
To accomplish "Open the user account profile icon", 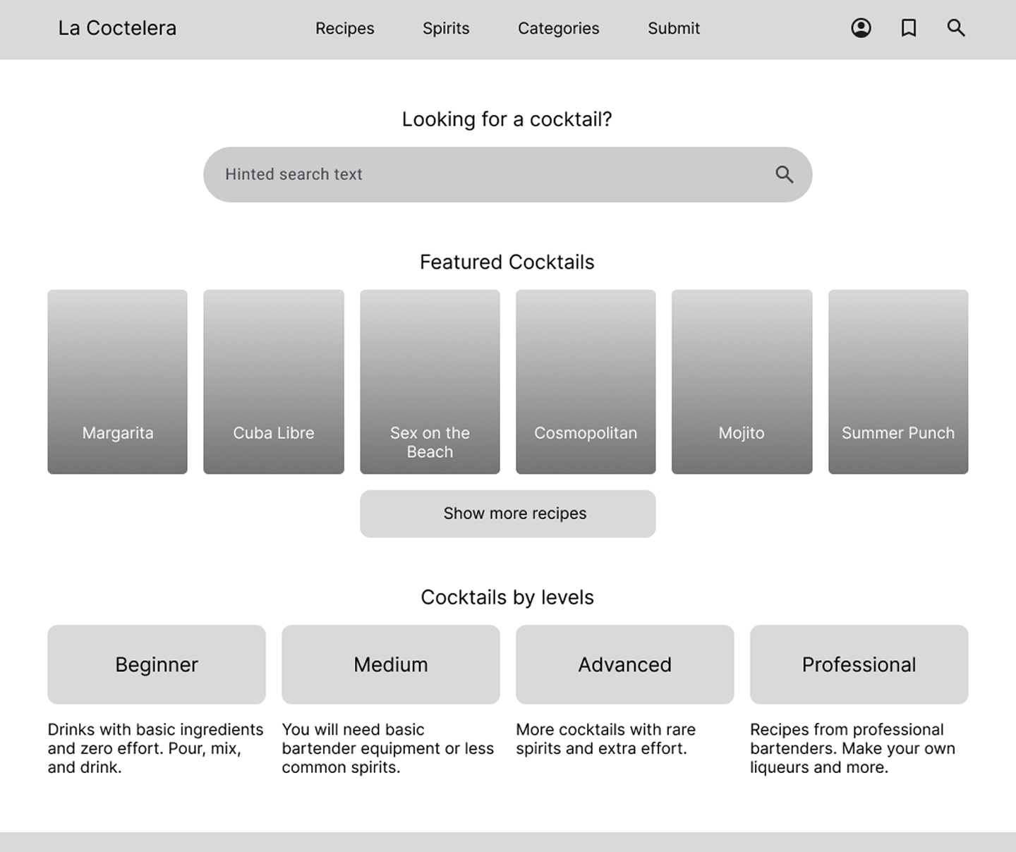I will pos(861,28).
